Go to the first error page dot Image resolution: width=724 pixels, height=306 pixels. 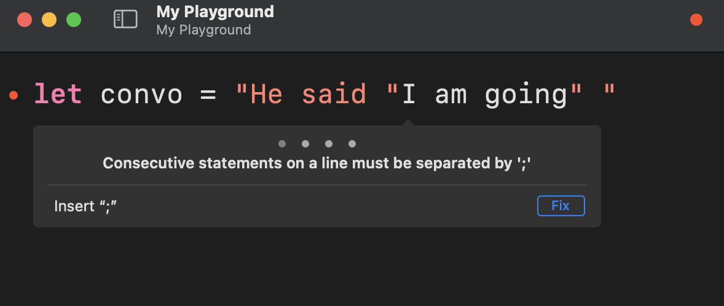coord(282,144)
